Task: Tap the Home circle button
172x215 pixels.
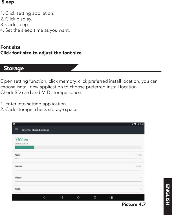Action: click(78, 197)
